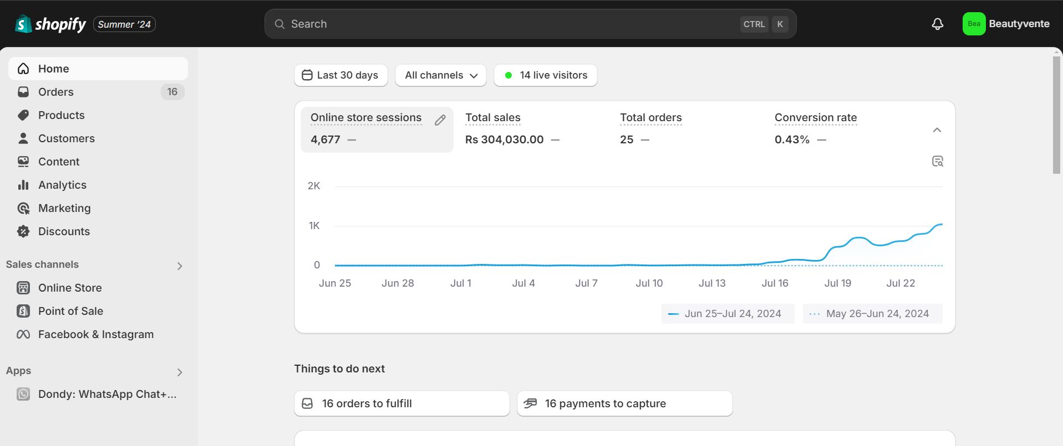1063x446 pixels.
Task: Click the payment icon in 16 payments to capture
Action: [530, 403]
